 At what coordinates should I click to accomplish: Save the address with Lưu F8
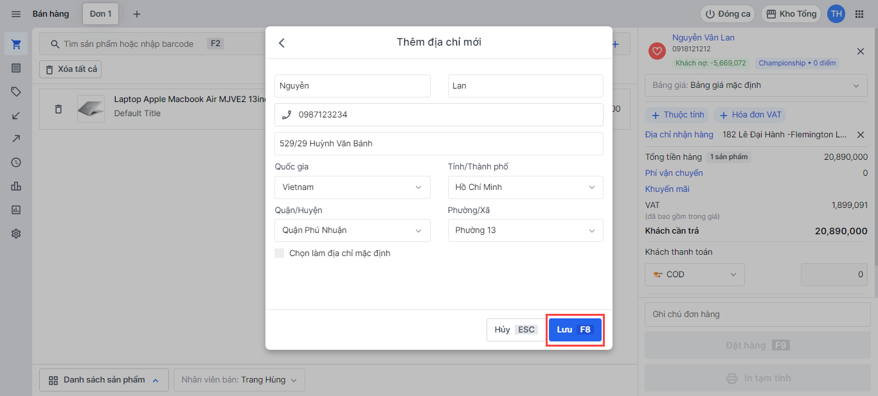click(x=575, y=330)
